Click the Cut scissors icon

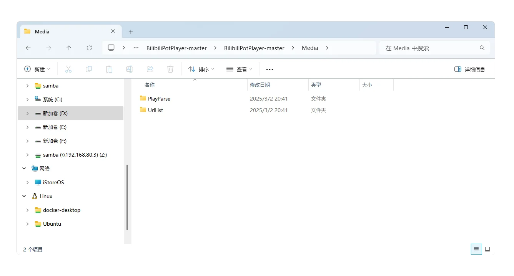(68, 69)
